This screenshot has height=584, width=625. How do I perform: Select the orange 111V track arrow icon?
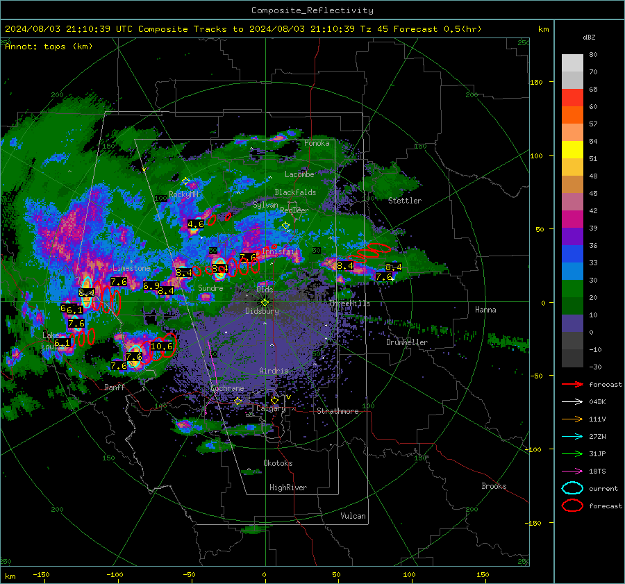pyautogui.click(x=572, y=419)
